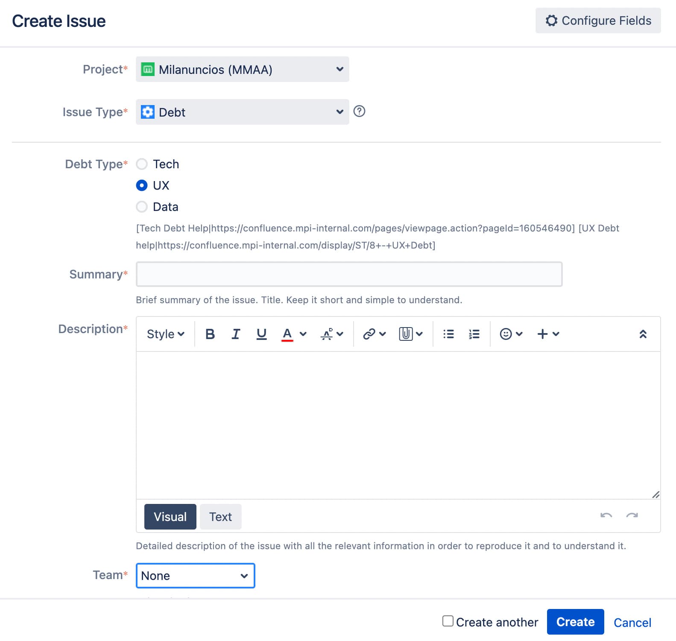This screenshot has height=641, width=676.
Task: Click the "Brief summary of the issue" hint text
Action: [x=299, y=300]
